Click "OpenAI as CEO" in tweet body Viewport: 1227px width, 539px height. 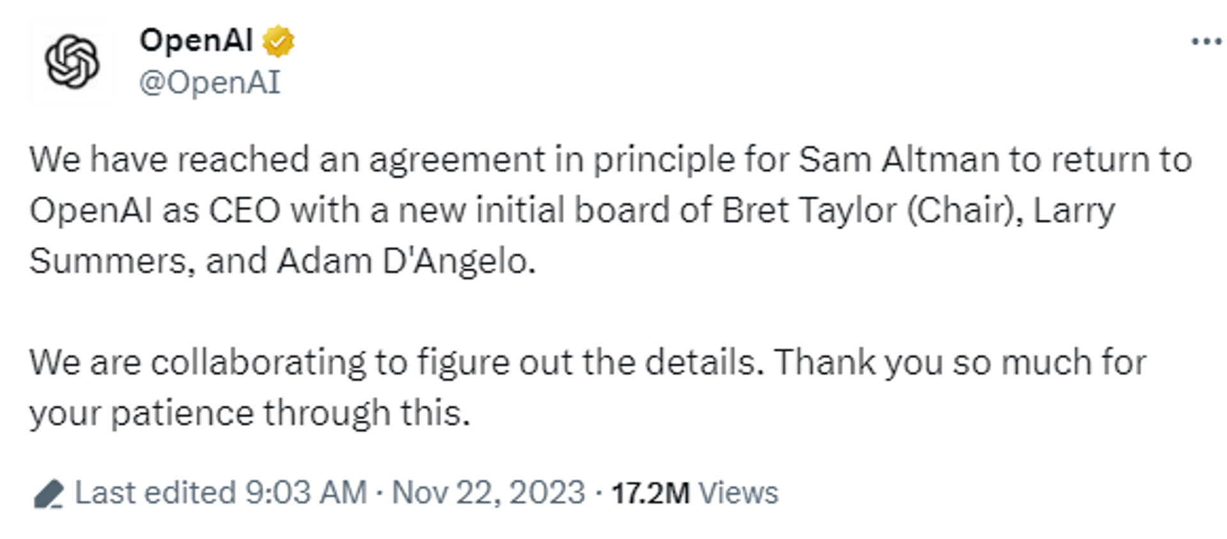[155, 211]
